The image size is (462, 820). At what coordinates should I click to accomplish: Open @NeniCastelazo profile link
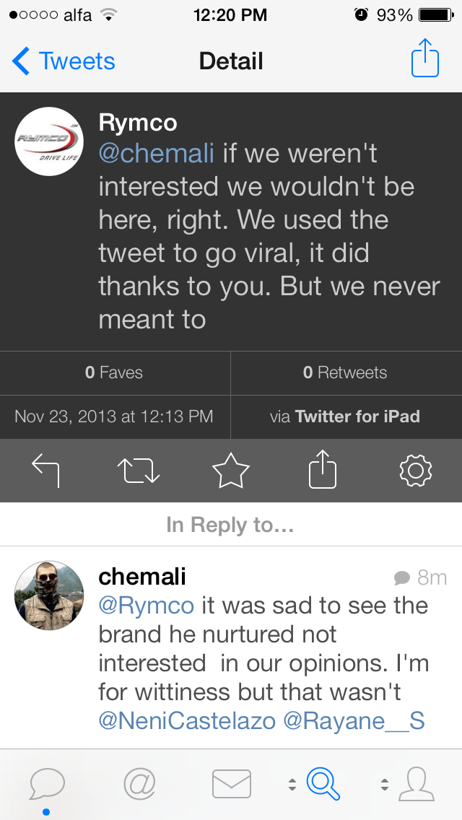click(186, 720)
